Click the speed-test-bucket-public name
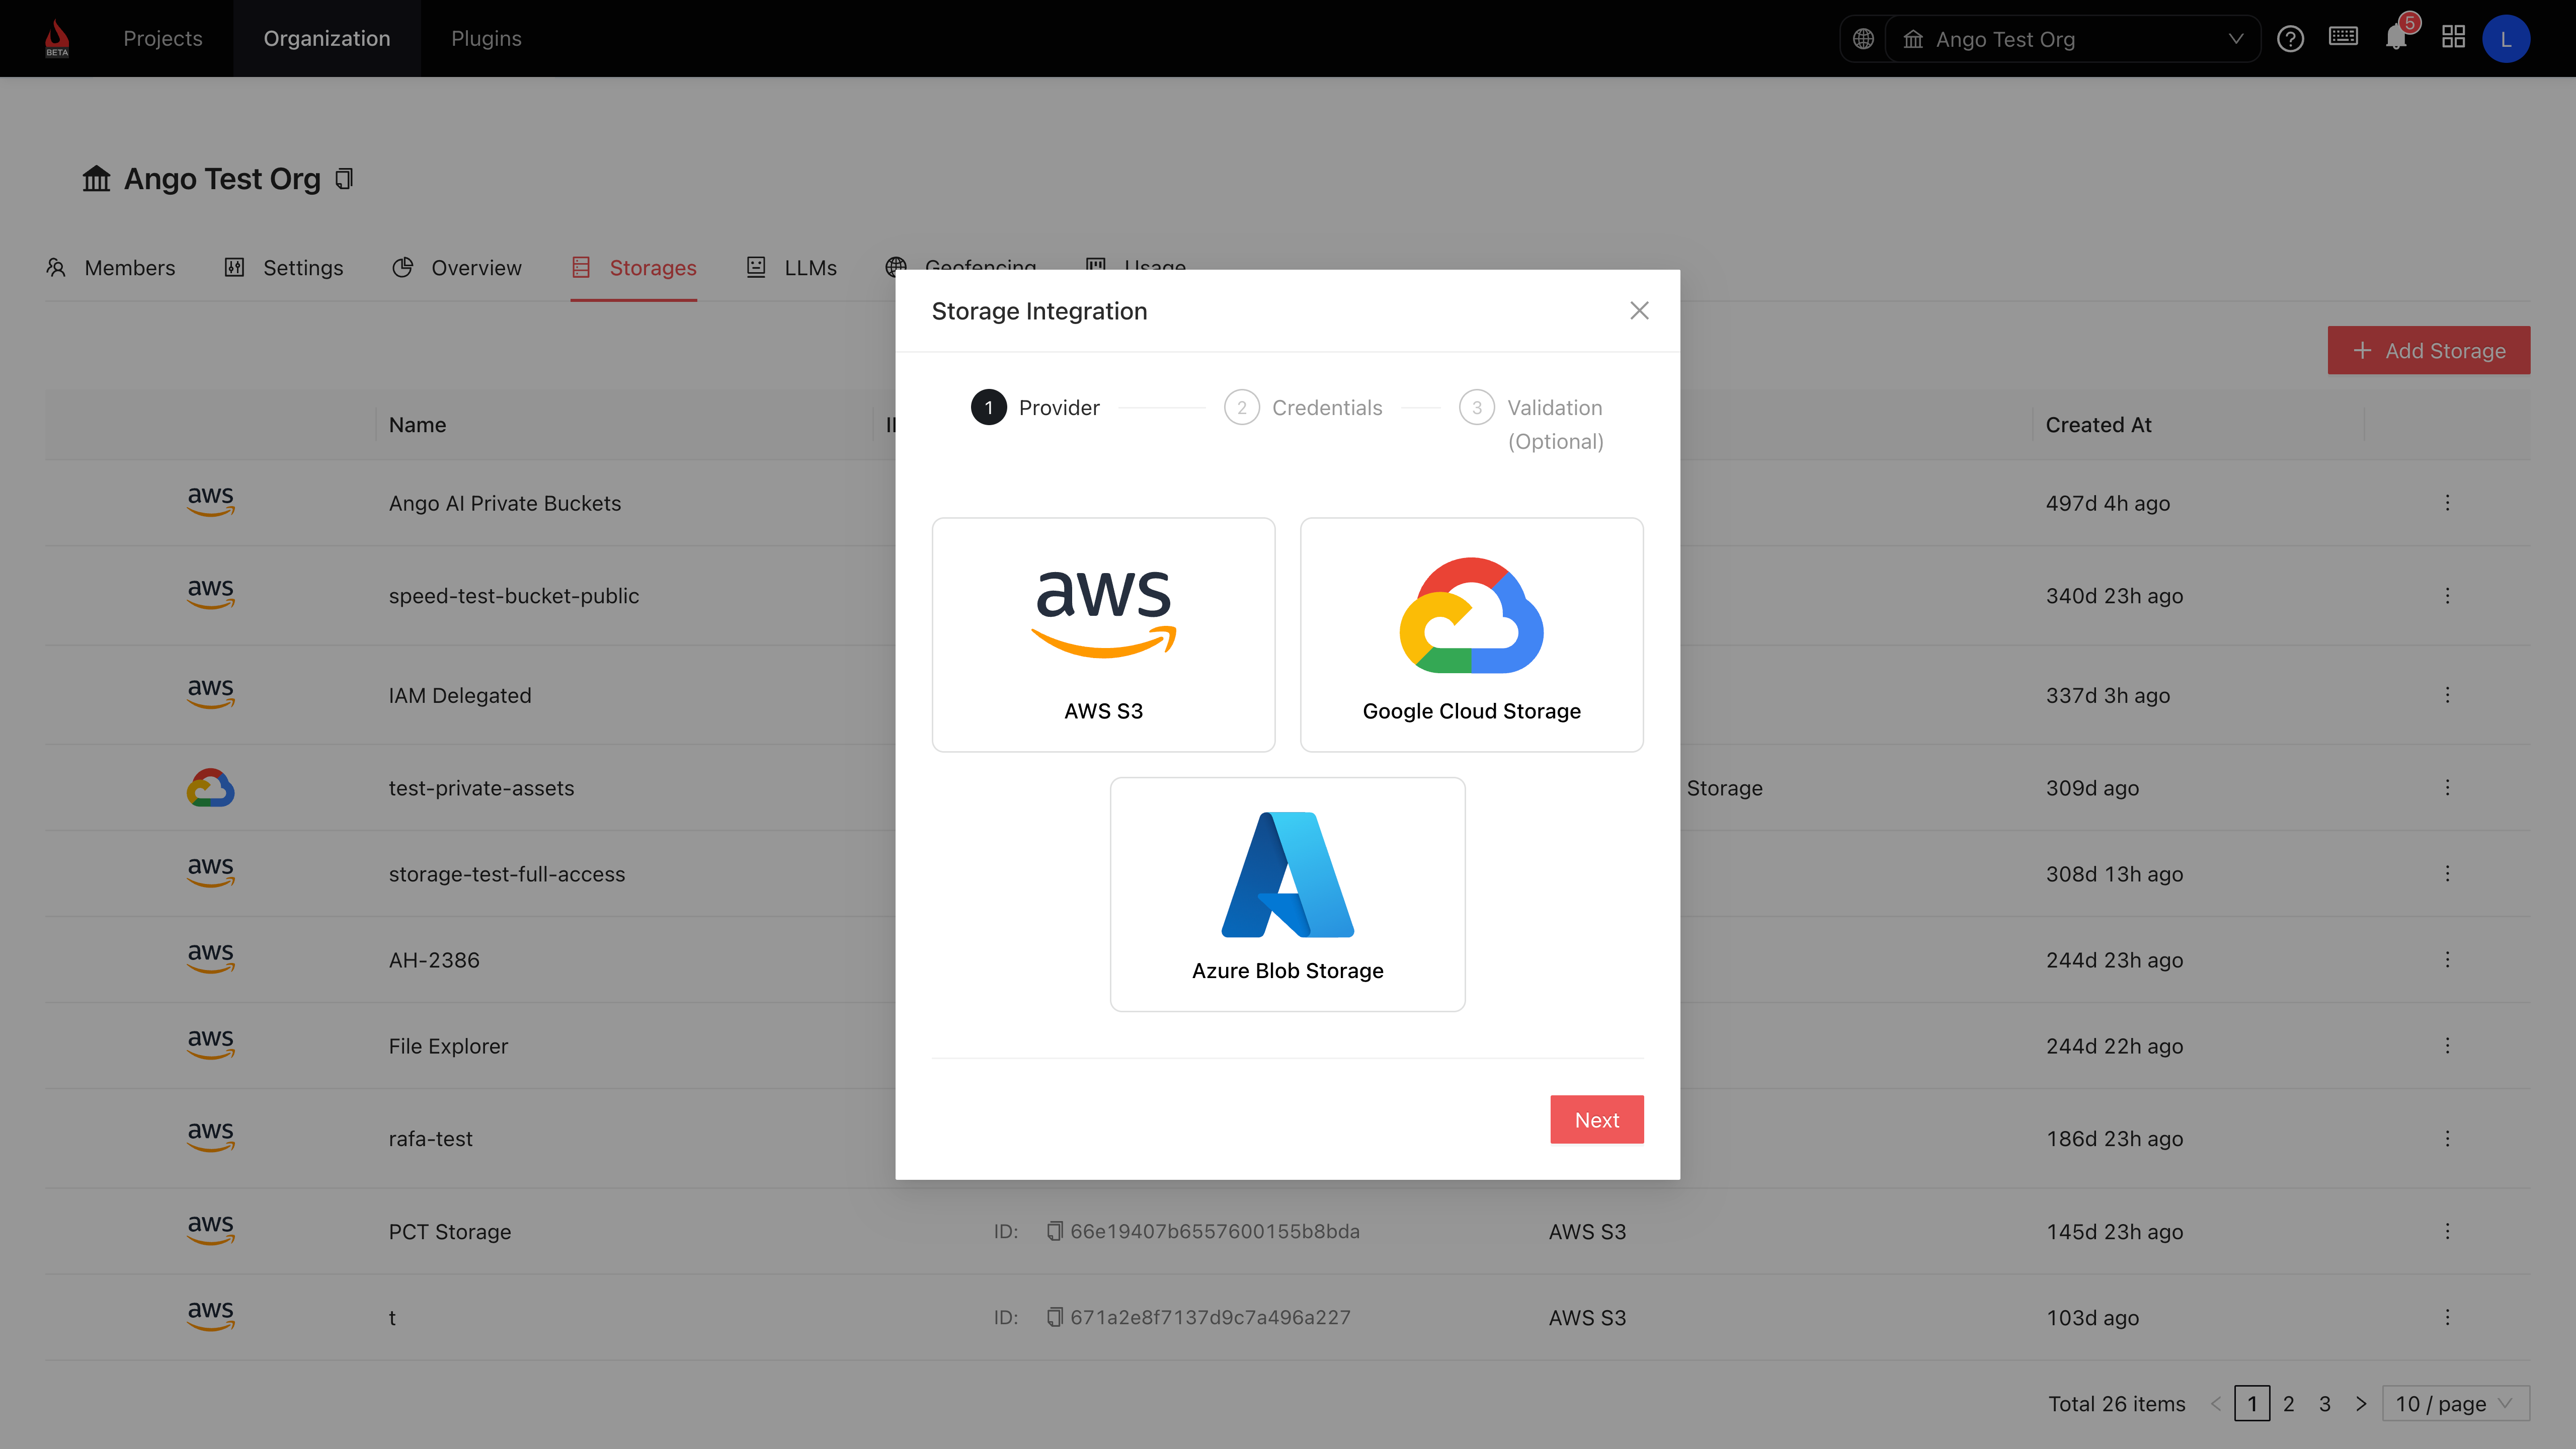Image resolution: width=2576 pixels, height=1449 pixels. 514,596
